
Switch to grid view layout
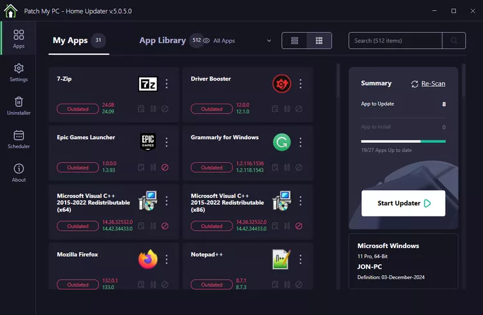(x=319, y=41)
